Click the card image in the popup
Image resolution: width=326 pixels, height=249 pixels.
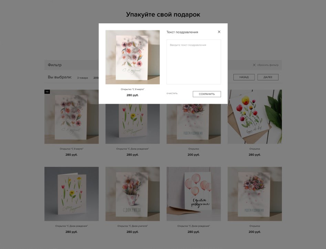(x=133, y=57)
